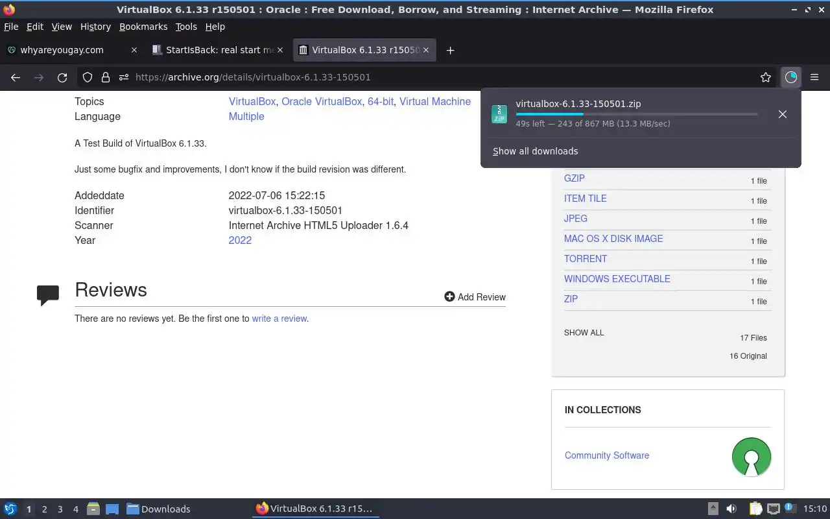Open the update notifier tray icon

click(x=790, y=508)
